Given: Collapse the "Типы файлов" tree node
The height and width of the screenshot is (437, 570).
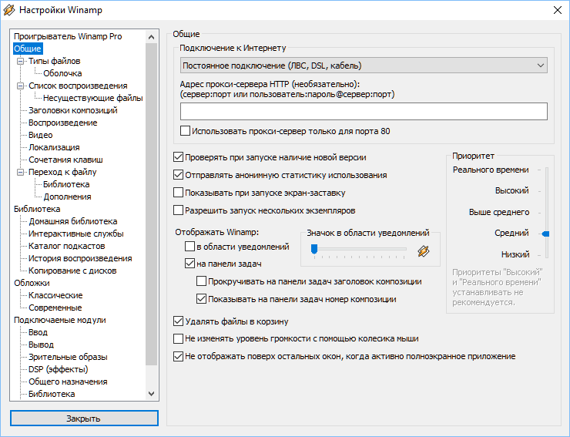Looking at the screenshot, I should tap(18, 61).
